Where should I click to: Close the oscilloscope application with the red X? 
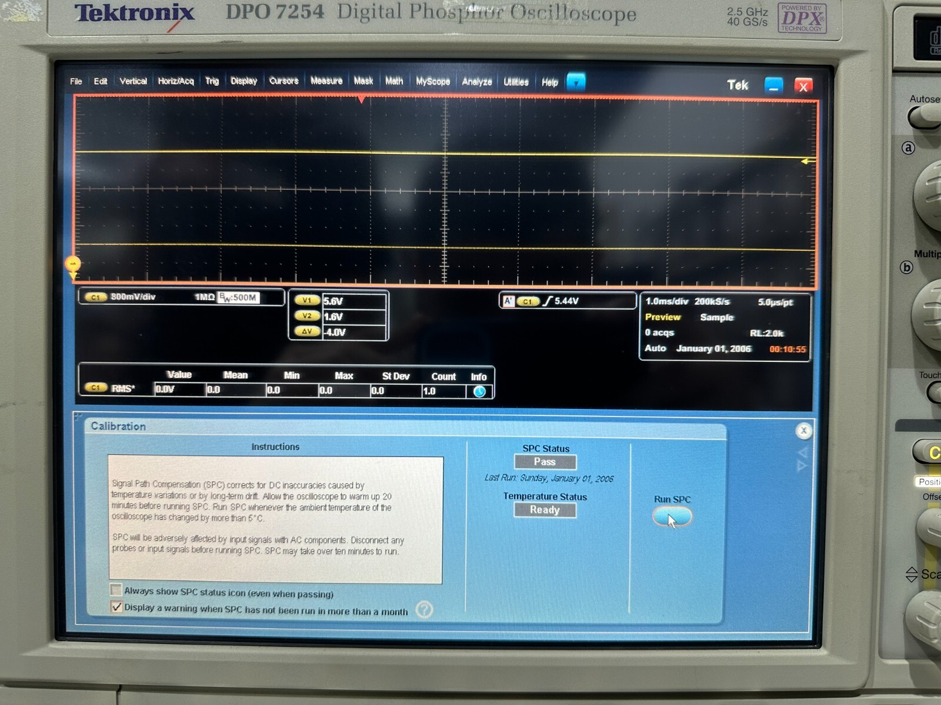(x=803, y=86)
